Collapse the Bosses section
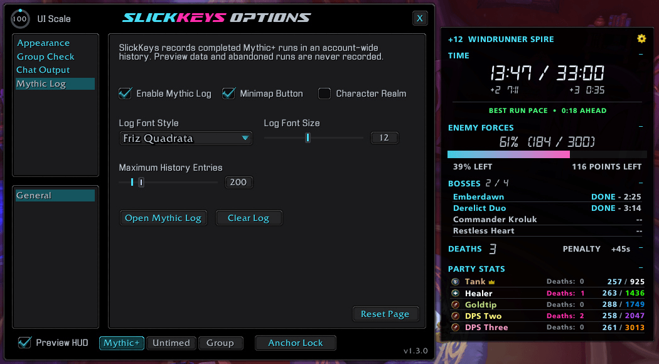This screenshot has width=659, height=364. 641,183
